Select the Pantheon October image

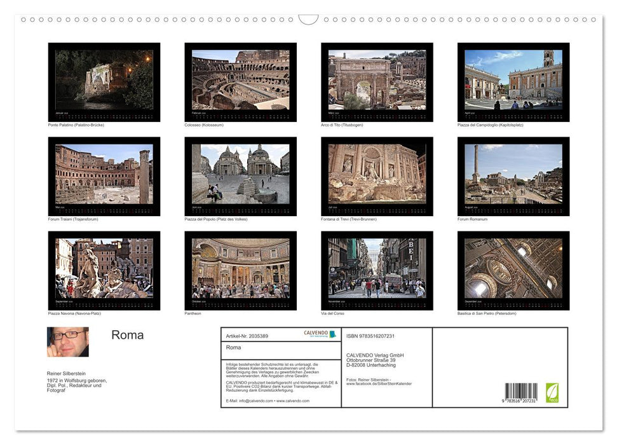coord(240,270)
